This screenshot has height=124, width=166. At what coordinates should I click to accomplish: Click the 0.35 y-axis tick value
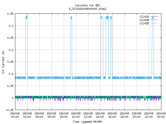(x=10, y=14)
